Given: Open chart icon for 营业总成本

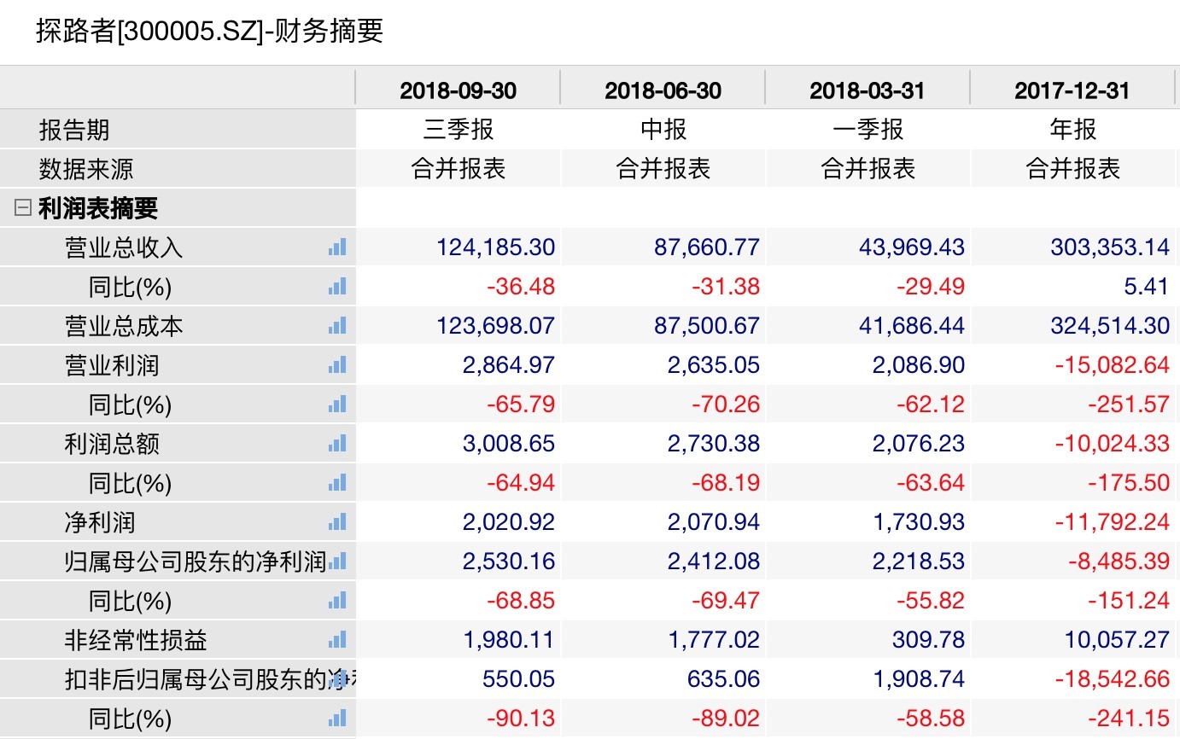Looking at the screenshot, I should (337, 326).
